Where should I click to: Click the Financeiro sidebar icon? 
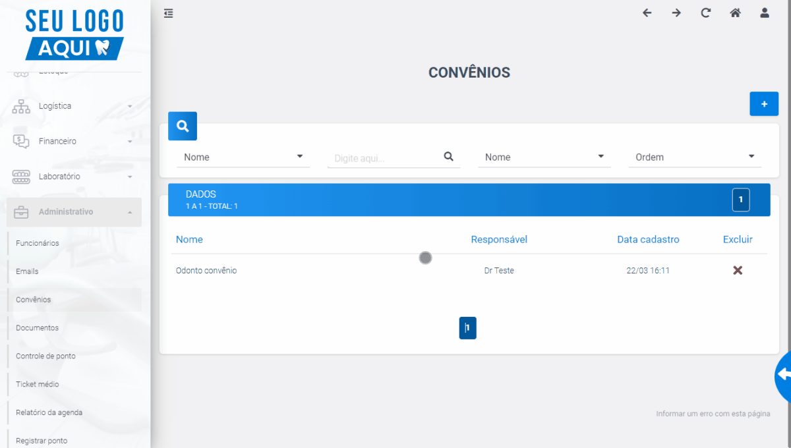click(21, 141)
